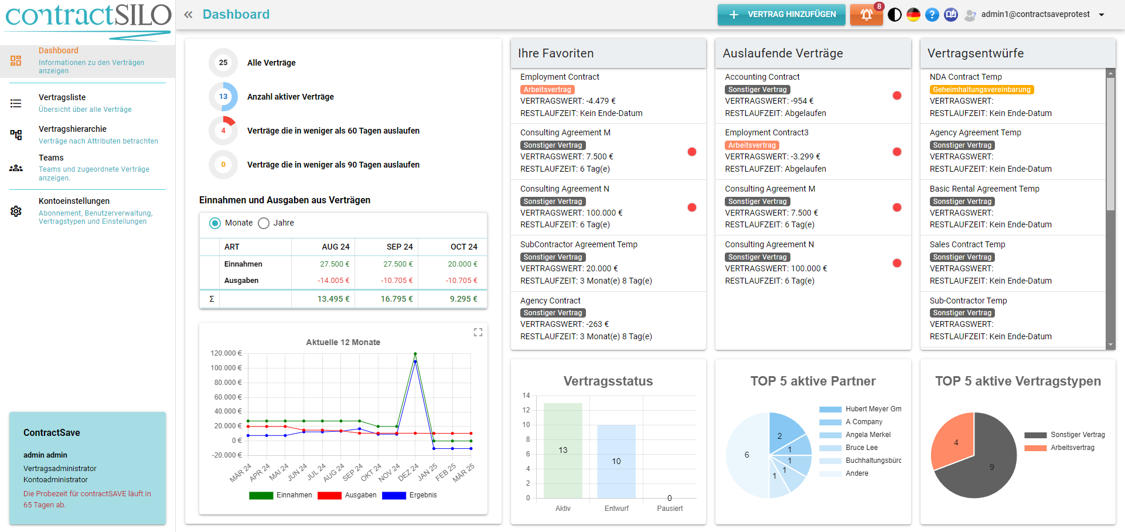Viewport: 1125px width, 532px height.
Task: Select the Vertragsliste list icon
Action: coord(16,104)
